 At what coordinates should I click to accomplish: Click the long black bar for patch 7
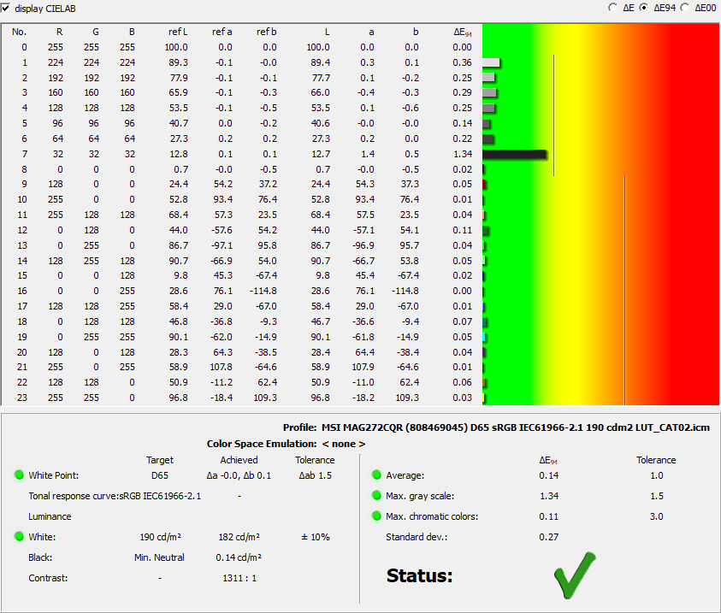[515, 155]
